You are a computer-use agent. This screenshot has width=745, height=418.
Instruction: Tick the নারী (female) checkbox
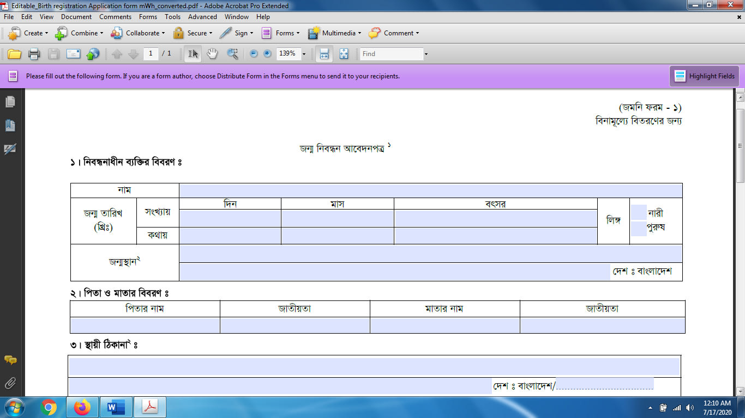coord(639,212)
